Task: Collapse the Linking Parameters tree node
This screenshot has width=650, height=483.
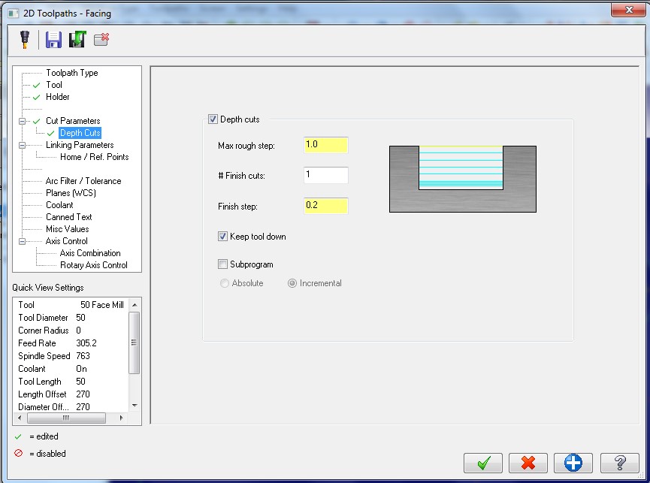Action: tap(22, 146)
